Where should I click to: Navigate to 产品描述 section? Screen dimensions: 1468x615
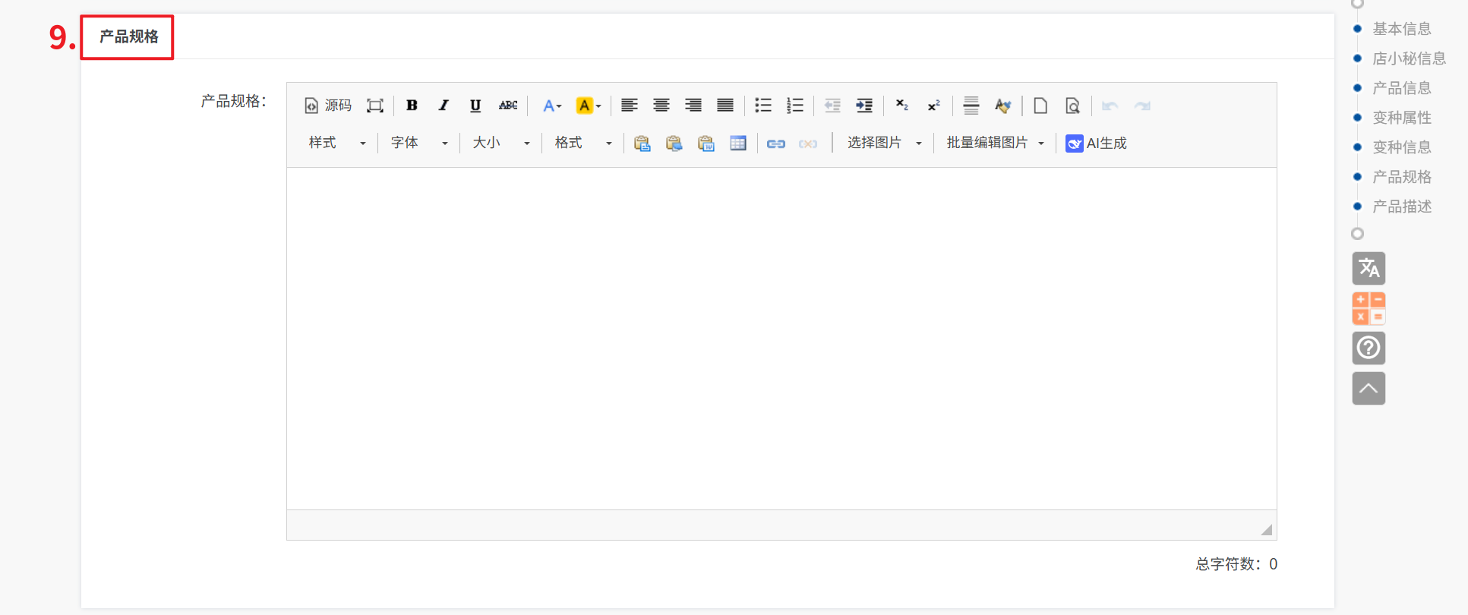coord(1401,207)
